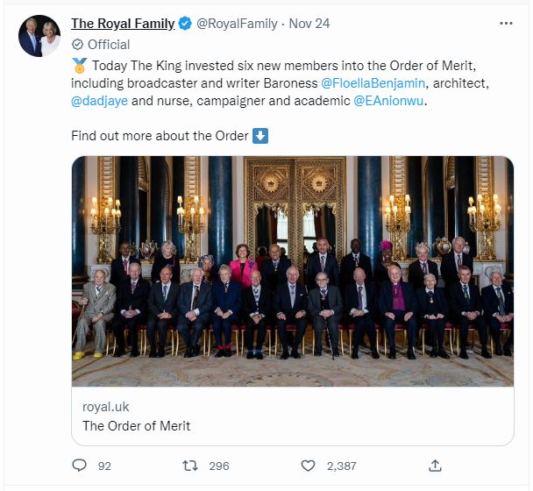Viewport: 533px width, 491px height.
Task: Open the @dadjaye mention link
Action: (99, 101)
